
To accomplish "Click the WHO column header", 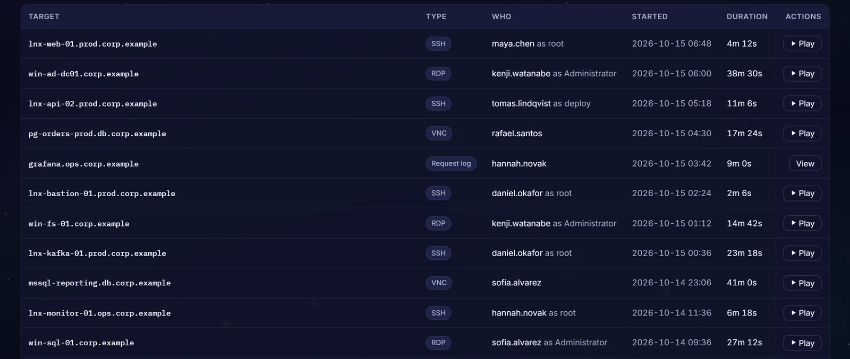I will pyautogui.click(x=501, y=16).
